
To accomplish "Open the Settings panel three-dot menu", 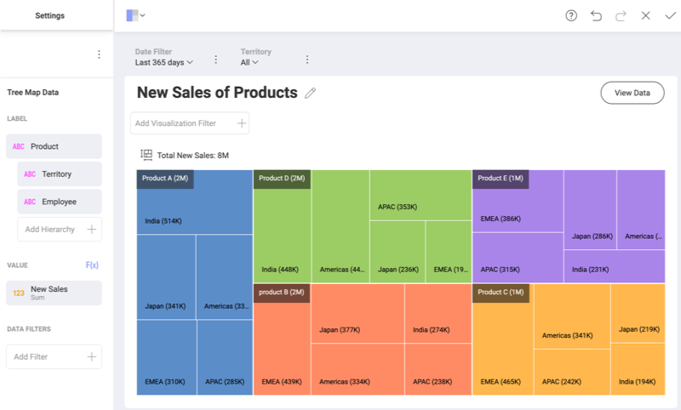I will [99, 54].
